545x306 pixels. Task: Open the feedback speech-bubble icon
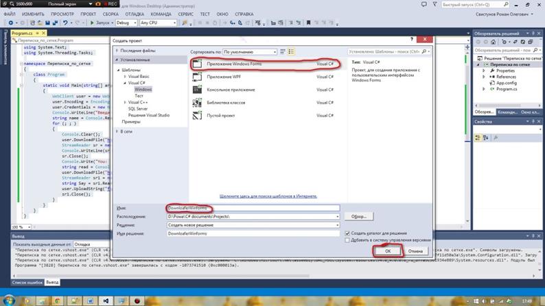pos(424,5)
